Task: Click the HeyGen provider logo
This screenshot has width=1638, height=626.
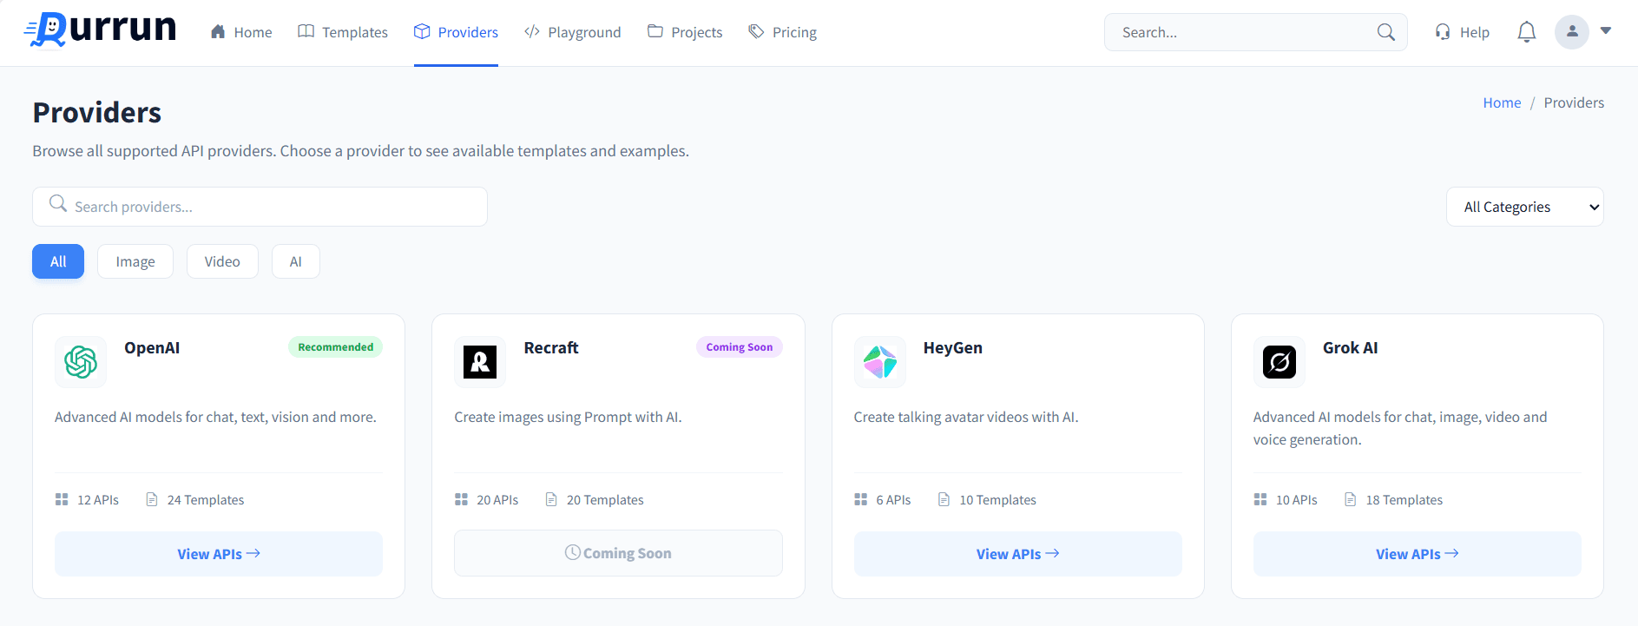Action: pos(879,362)
